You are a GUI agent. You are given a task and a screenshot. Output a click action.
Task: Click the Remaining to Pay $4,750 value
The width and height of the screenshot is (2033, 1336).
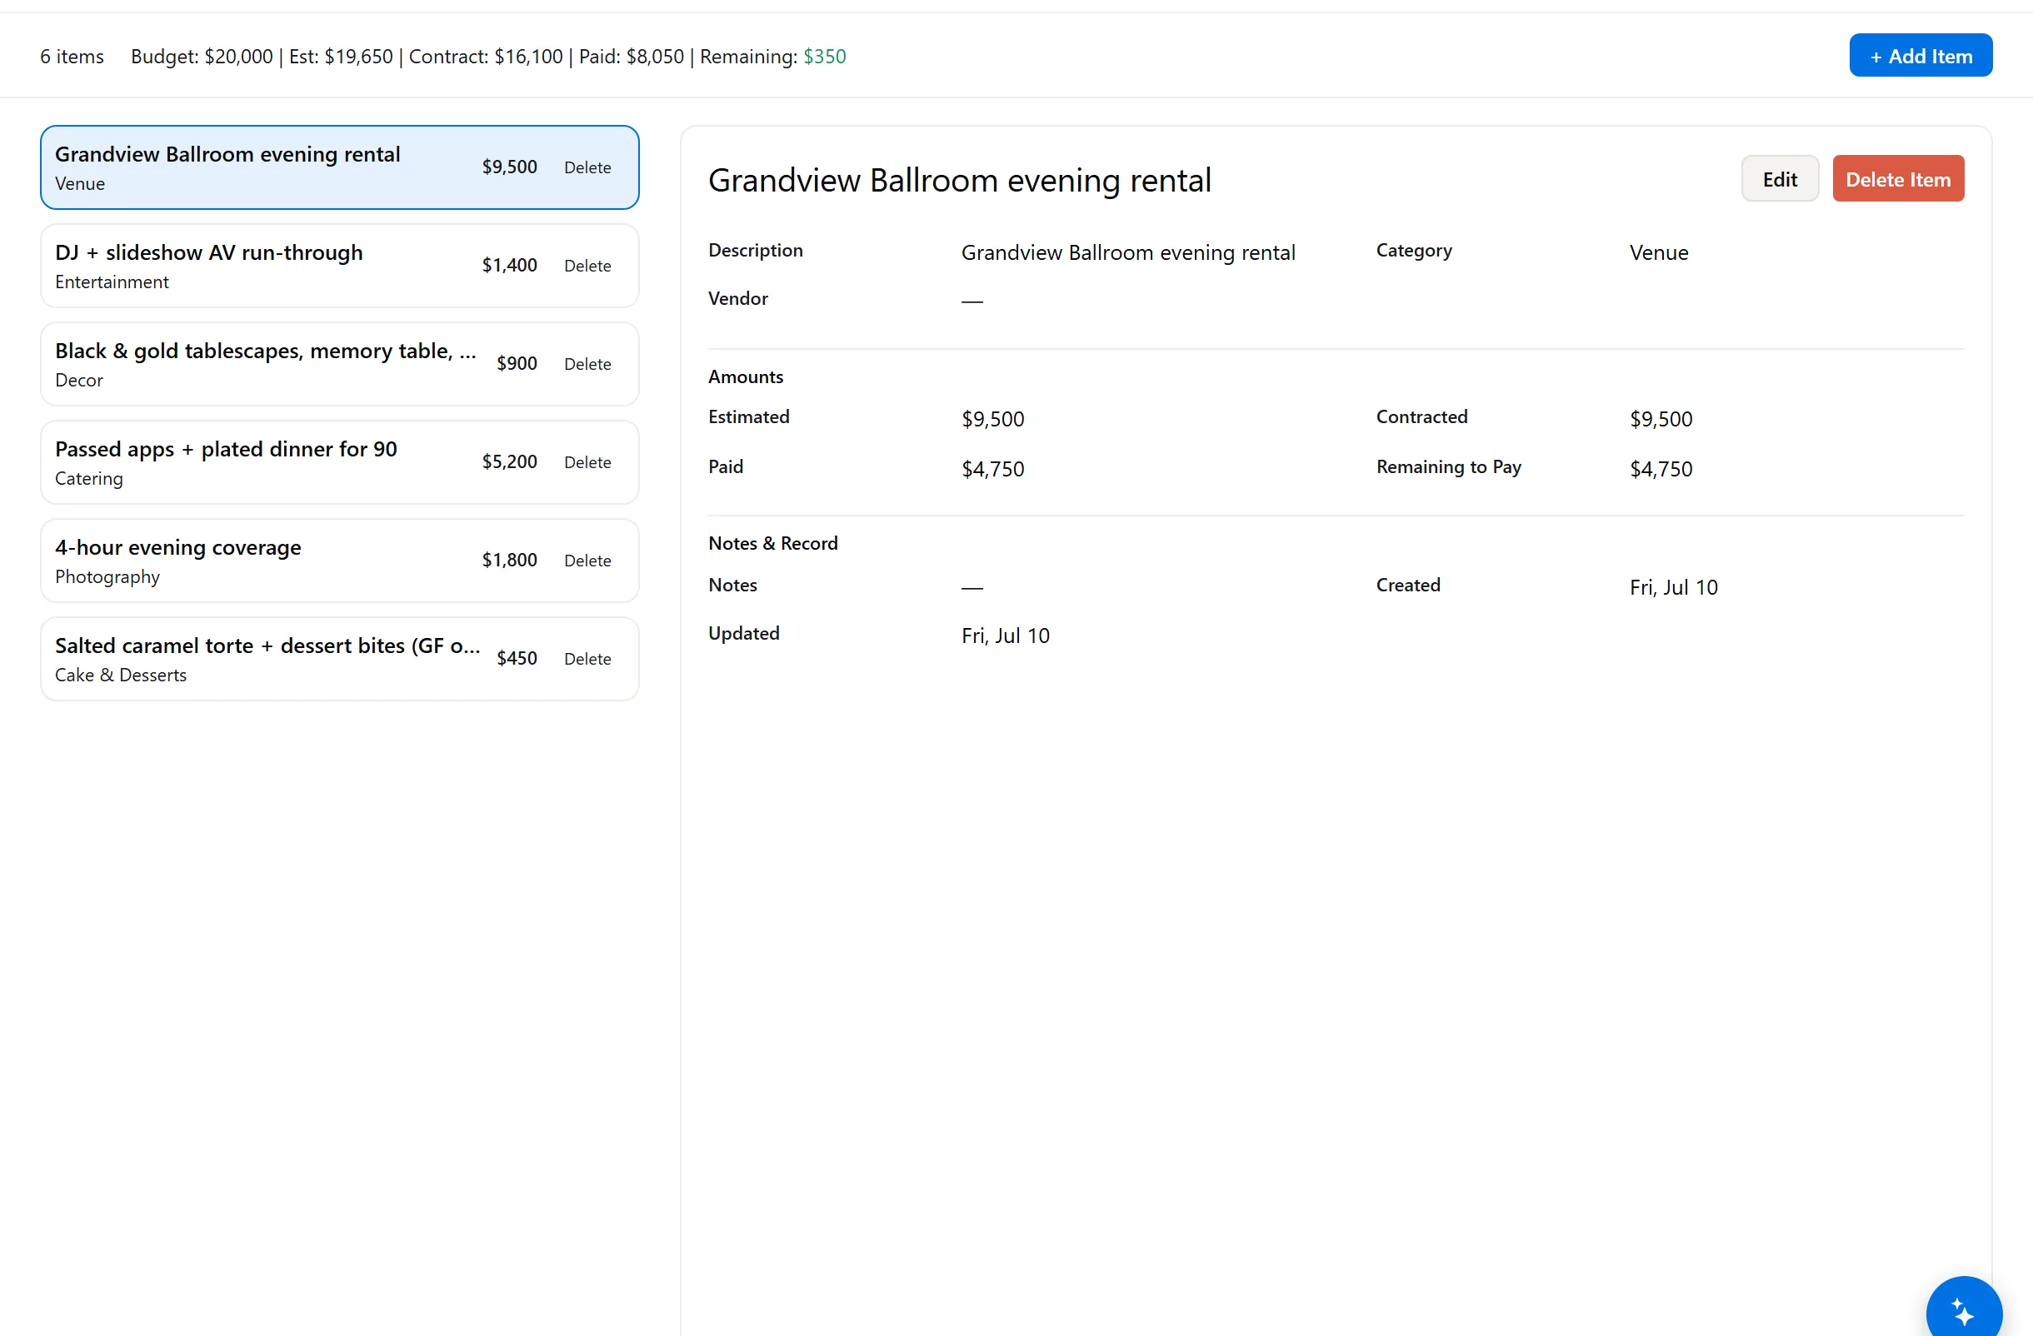click(1661, 469)
